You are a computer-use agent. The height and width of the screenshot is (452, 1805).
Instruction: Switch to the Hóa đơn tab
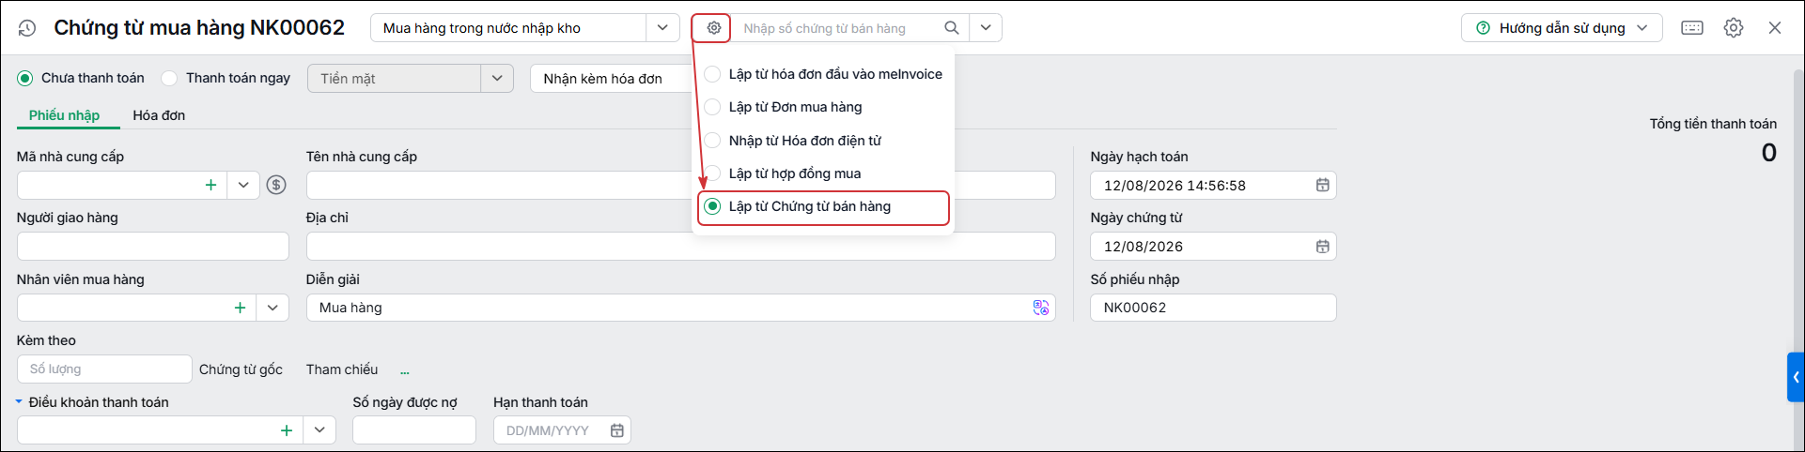(x=159, y=115)
